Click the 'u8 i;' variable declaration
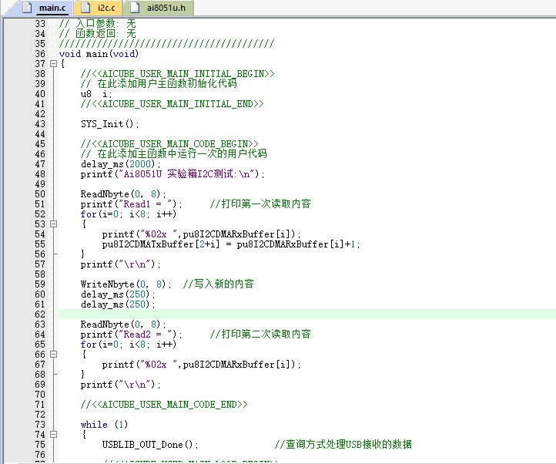 (96, 94)
